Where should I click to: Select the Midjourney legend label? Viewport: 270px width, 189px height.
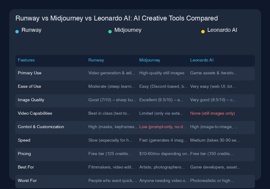click(x=128, y=30)
